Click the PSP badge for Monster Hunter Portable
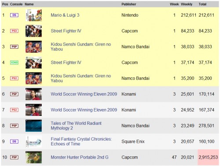 [14, 157]
